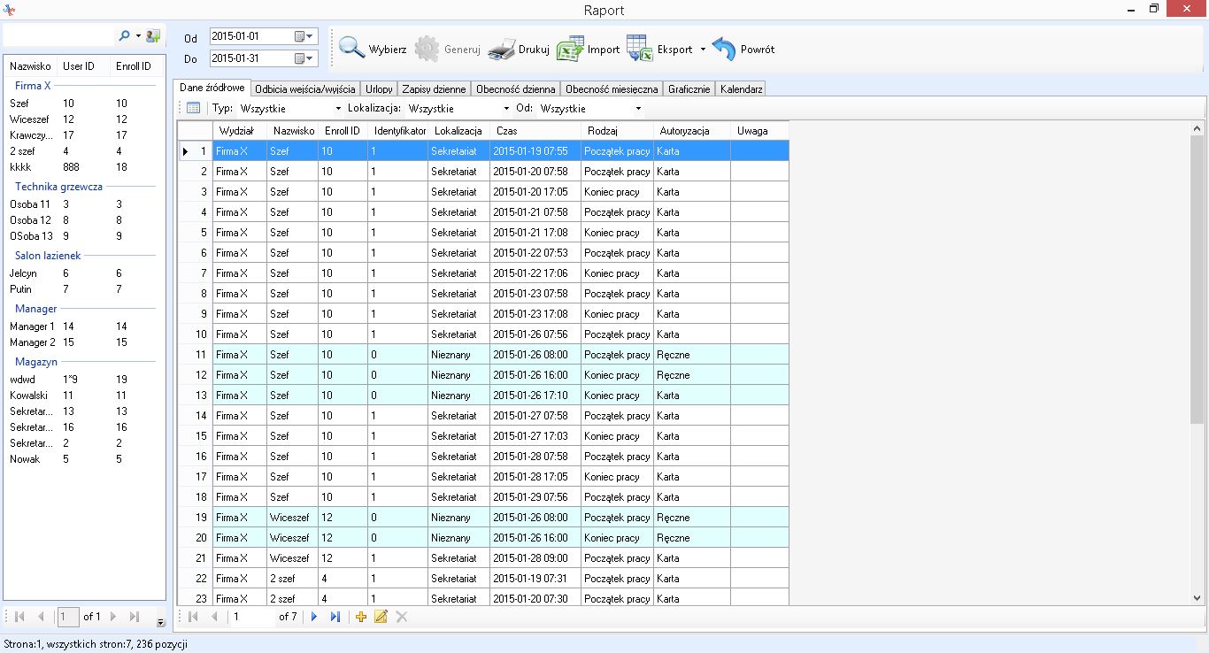Click the table vertical scrollbar down arrow

[1197, 599]
